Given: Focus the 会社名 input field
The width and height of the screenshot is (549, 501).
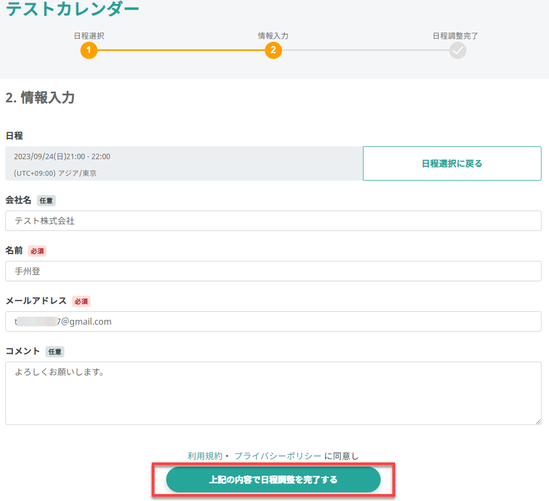Looking at the screenshot, I should pos(273,221).
